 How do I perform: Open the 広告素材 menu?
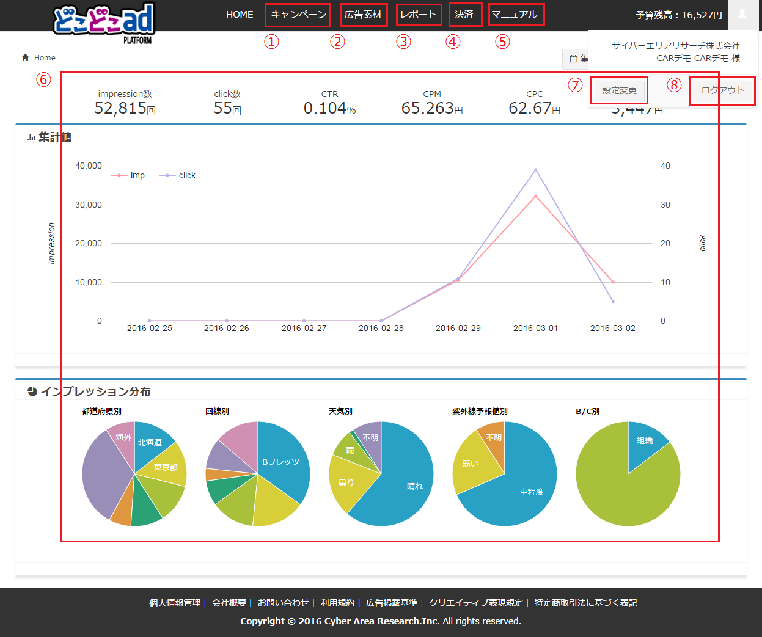coord(363,15)
